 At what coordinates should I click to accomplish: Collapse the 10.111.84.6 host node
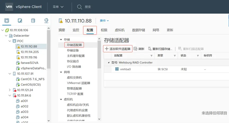pos(10,96)
